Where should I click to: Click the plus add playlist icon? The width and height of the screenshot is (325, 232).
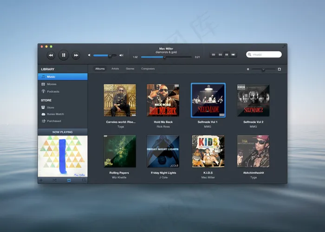pyautogui.click(x=41, y=180)
